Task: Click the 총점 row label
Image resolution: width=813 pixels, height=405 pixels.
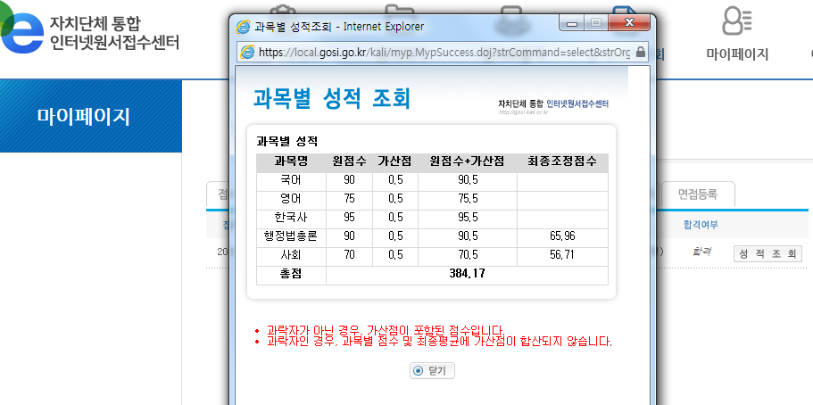Action: 292,274
